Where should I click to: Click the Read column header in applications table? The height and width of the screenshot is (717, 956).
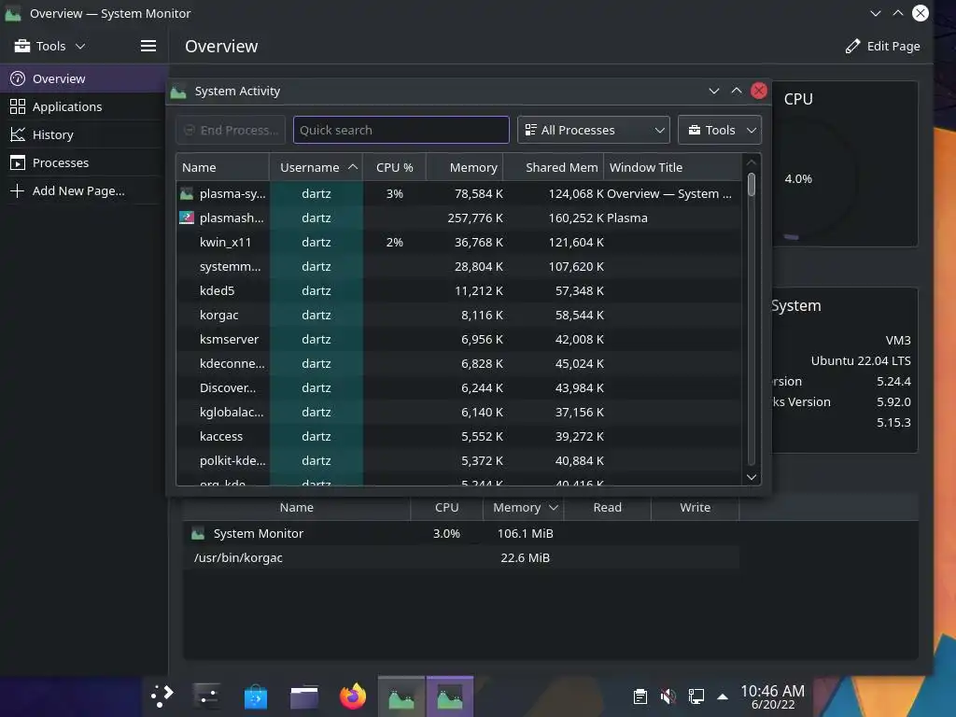coord(607,507)
